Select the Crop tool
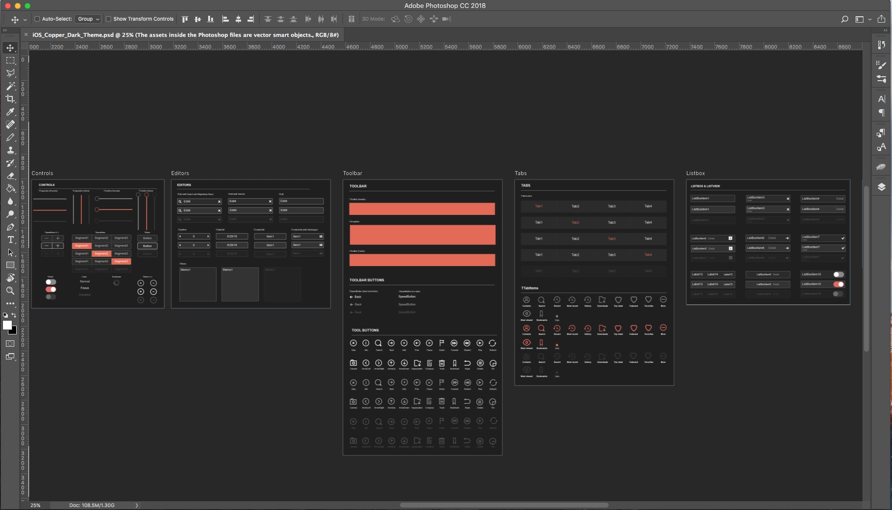The width and height of the screenshot is (892, 510). [10, 99]
